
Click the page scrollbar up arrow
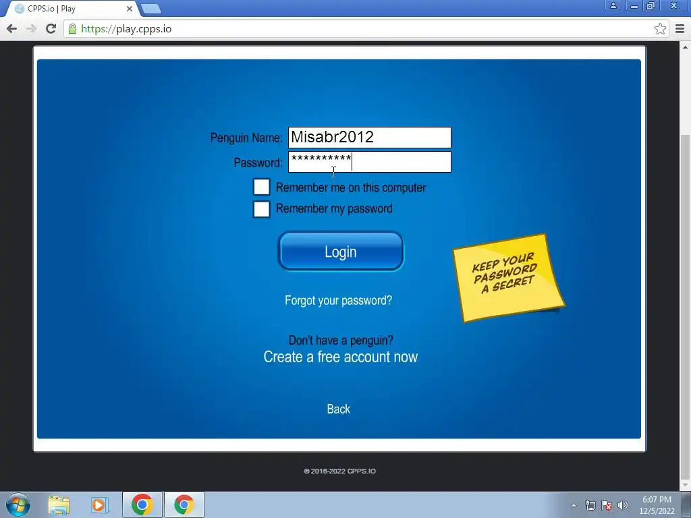[x=686, y=47]
